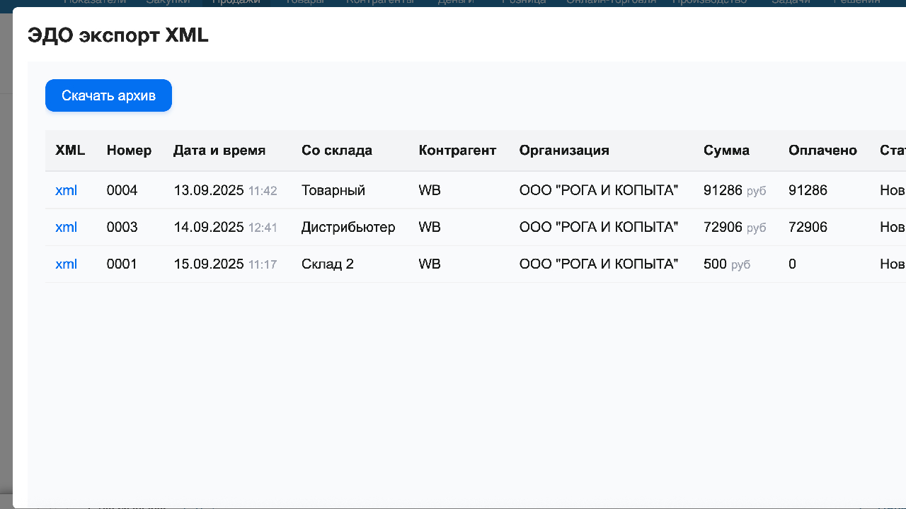Click the Сумма column header
This screenshot has width=906, height=509.
pos(726,150)
